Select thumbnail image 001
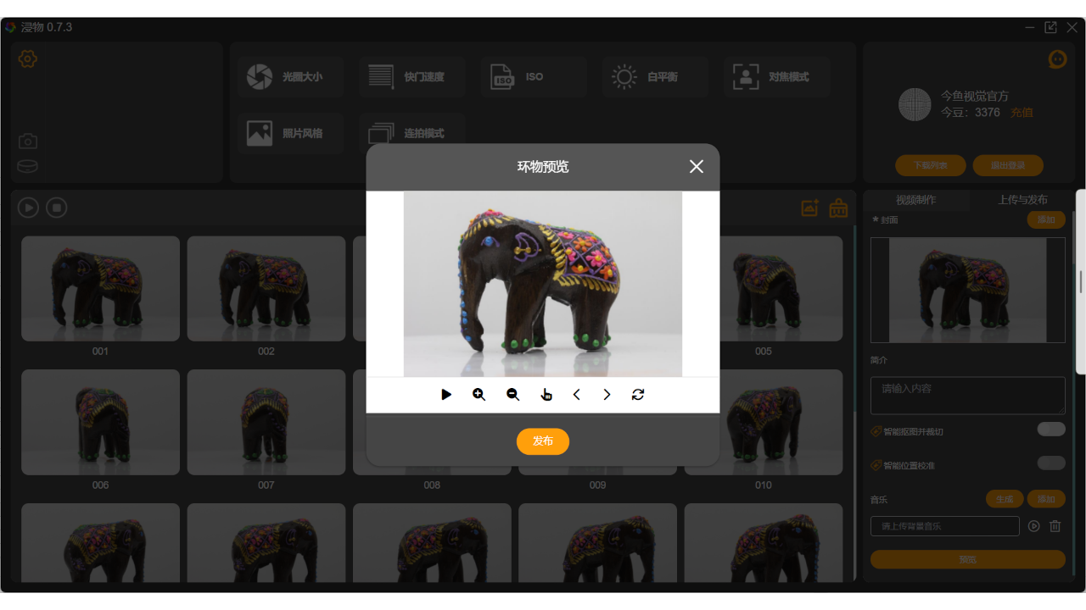The height and width of the screenshot is (610, 1086). (100, 289)
